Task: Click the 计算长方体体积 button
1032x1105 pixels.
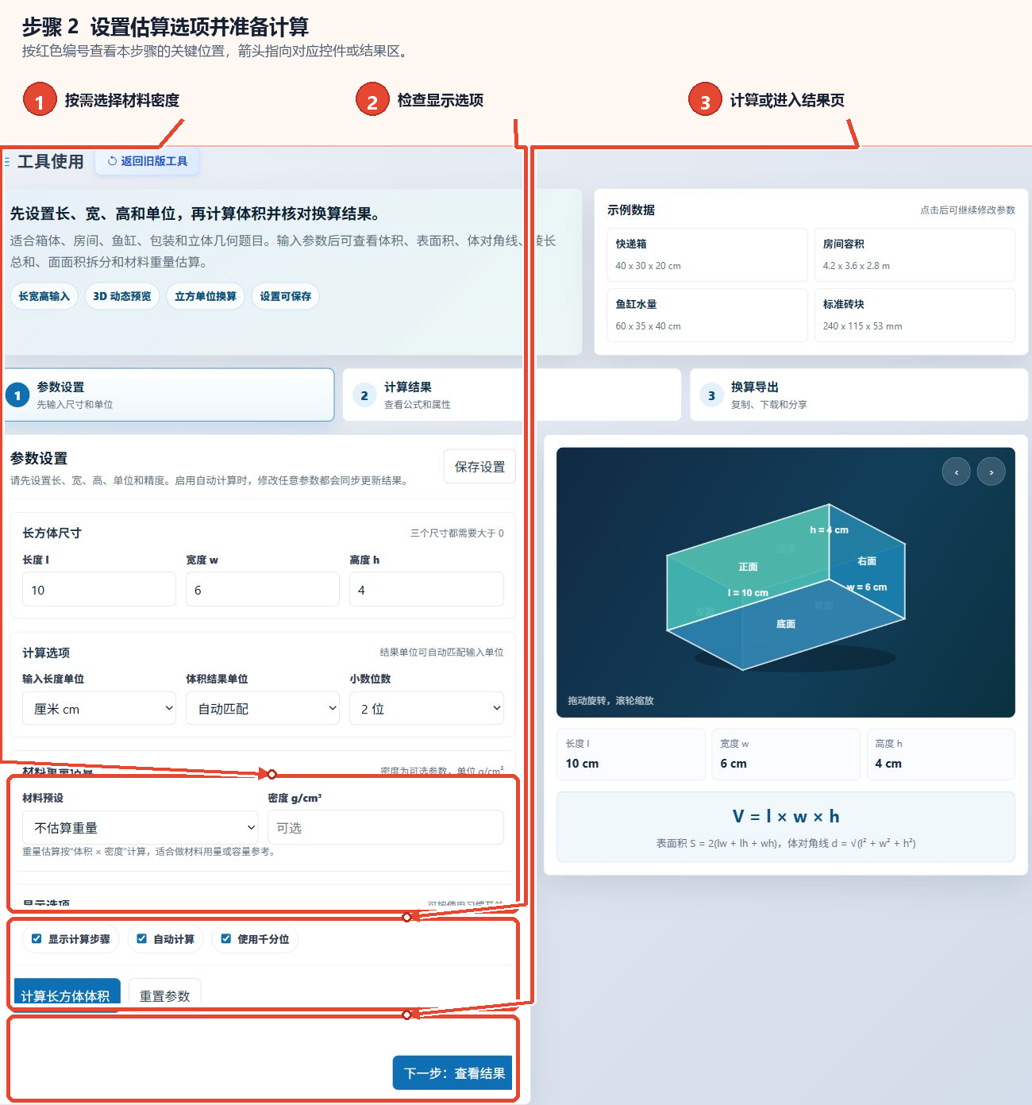Action: tap(67, 995)
